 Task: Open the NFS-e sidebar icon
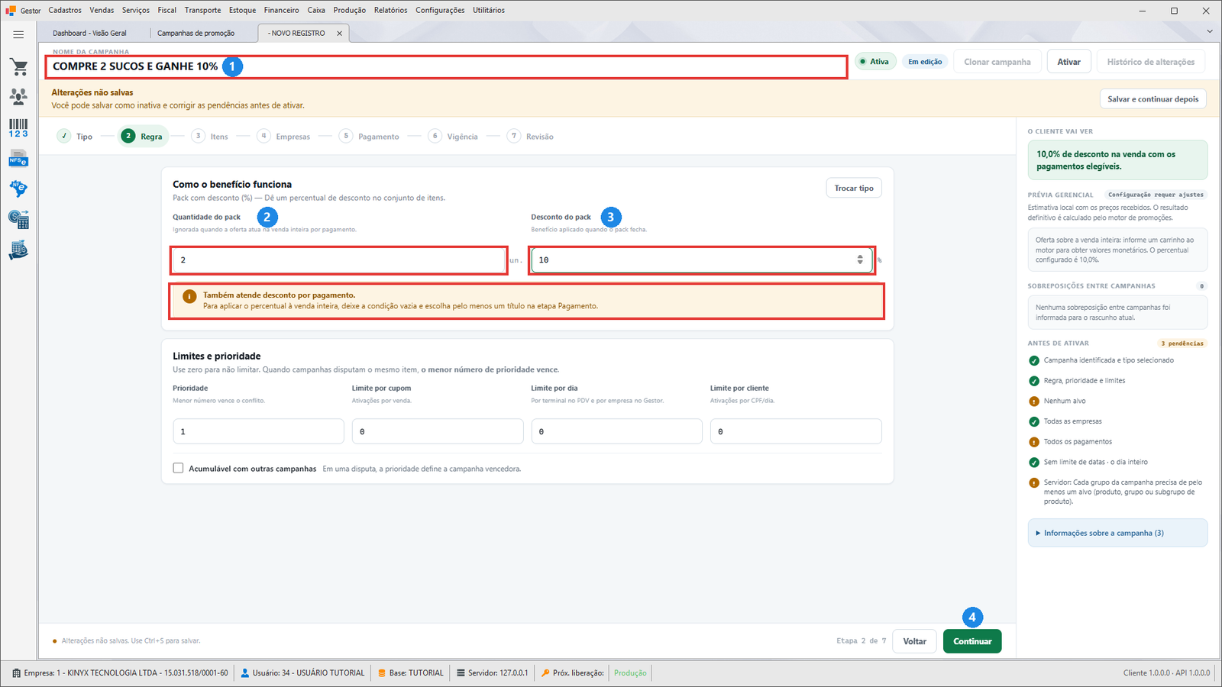[18, 159]
